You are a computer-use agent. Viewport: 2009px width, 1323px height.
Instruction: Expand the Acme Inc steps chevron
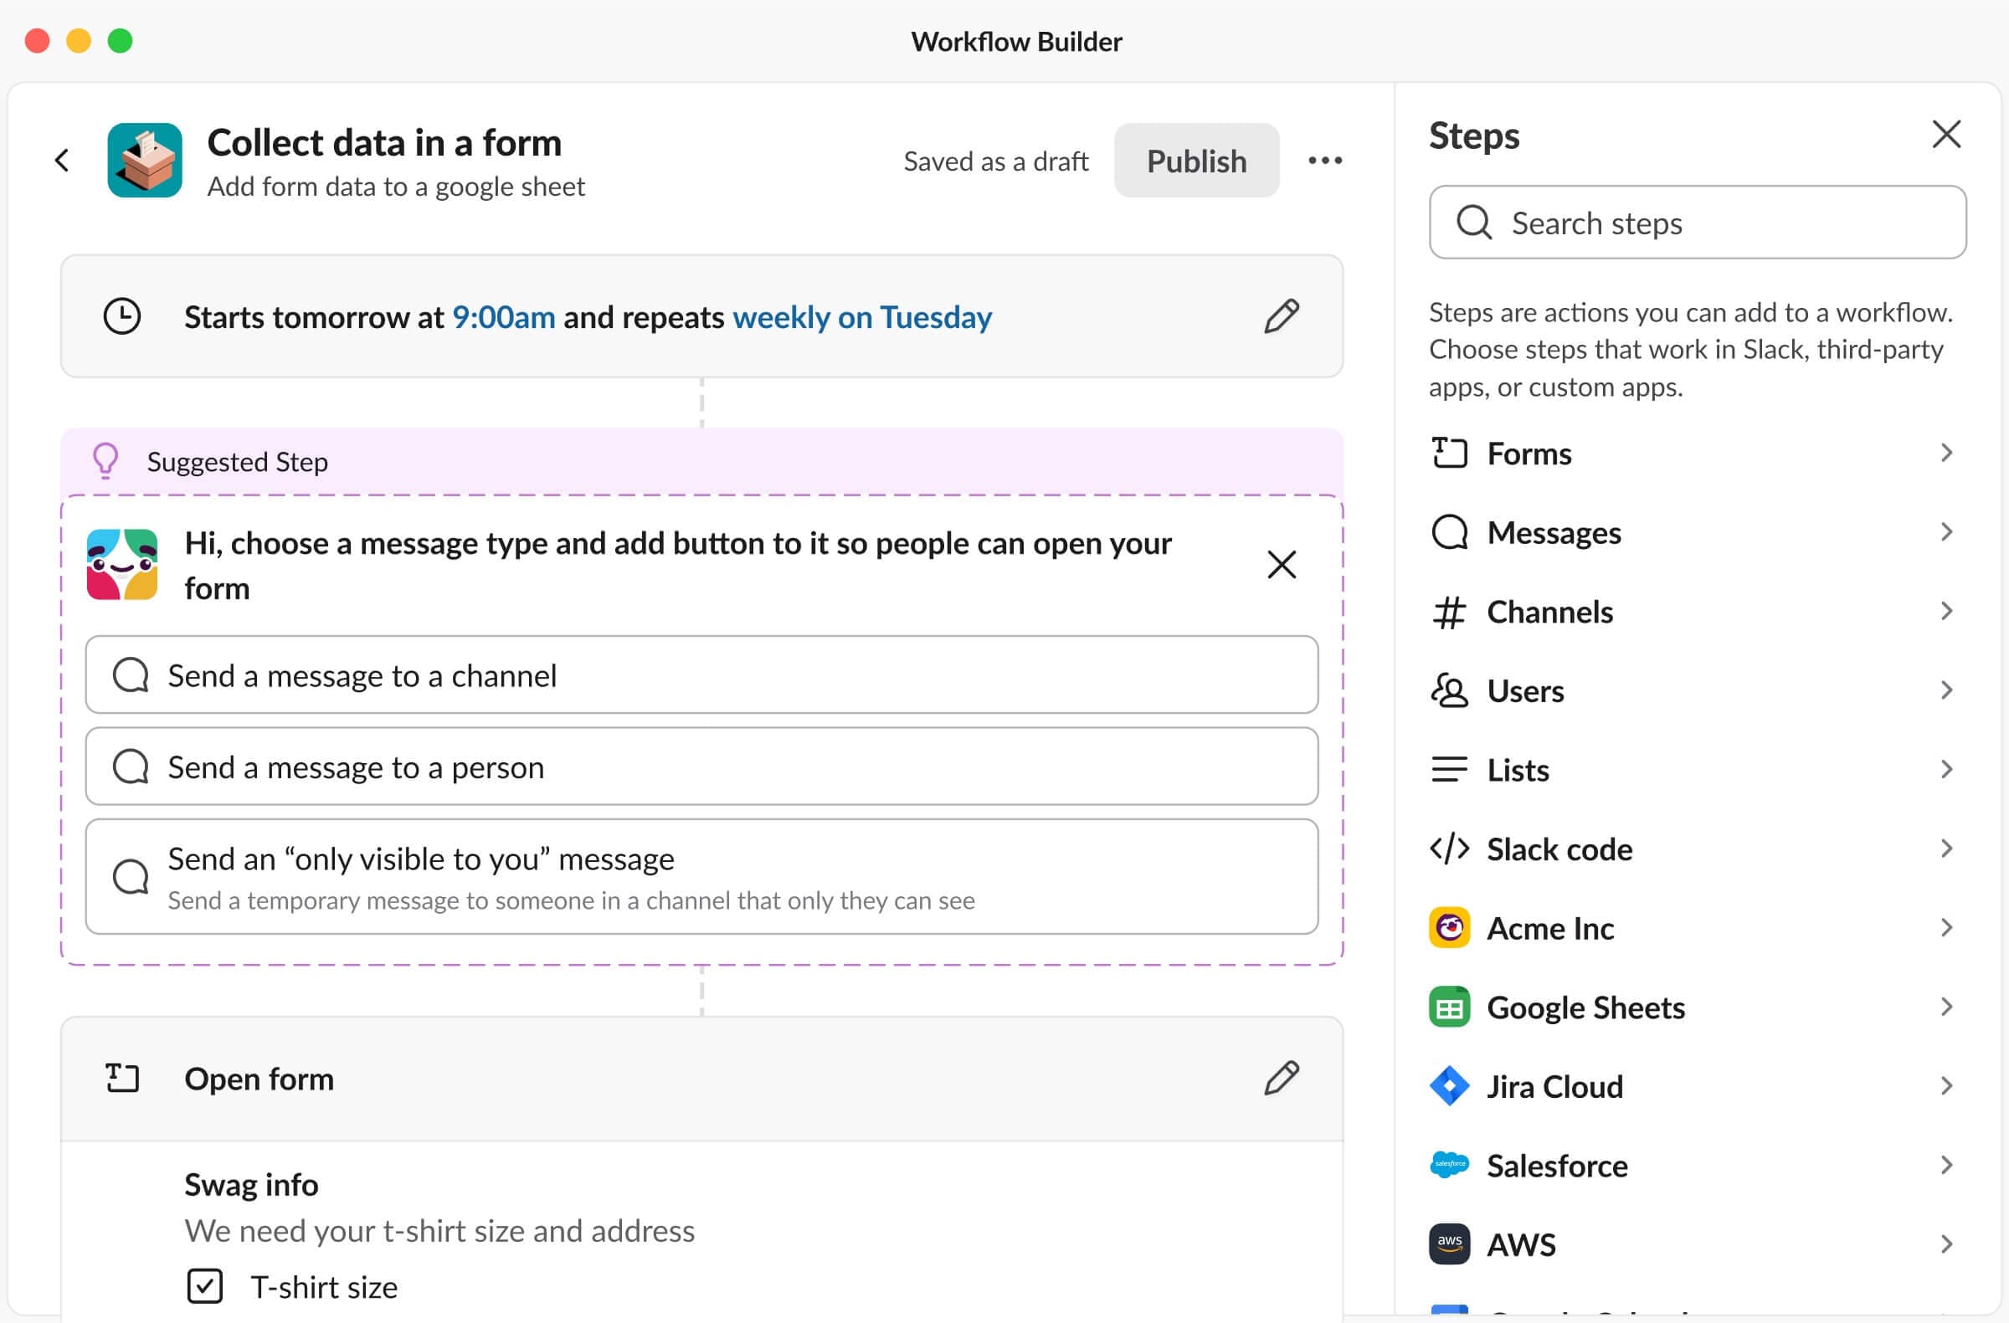1946,928
